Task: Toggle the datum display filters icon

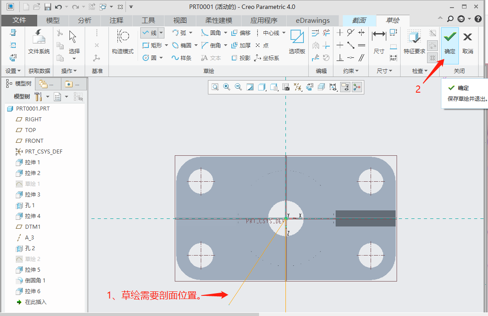Action: tap(298, 87)
